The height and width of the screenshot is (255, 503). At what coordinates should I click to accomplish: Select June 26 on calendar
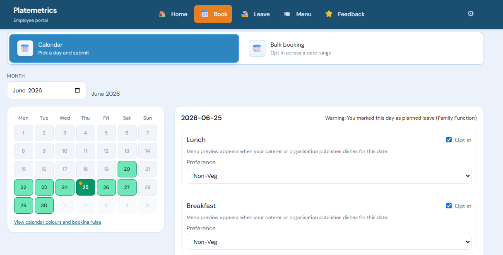tap(106, 187)
